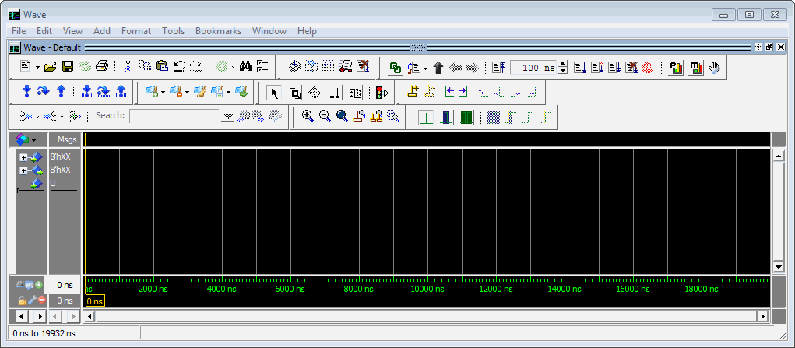The height and width of the screenshot is (348, 795).
Task: Click the Two Cursor mode icon
Action: click(335, 93)
